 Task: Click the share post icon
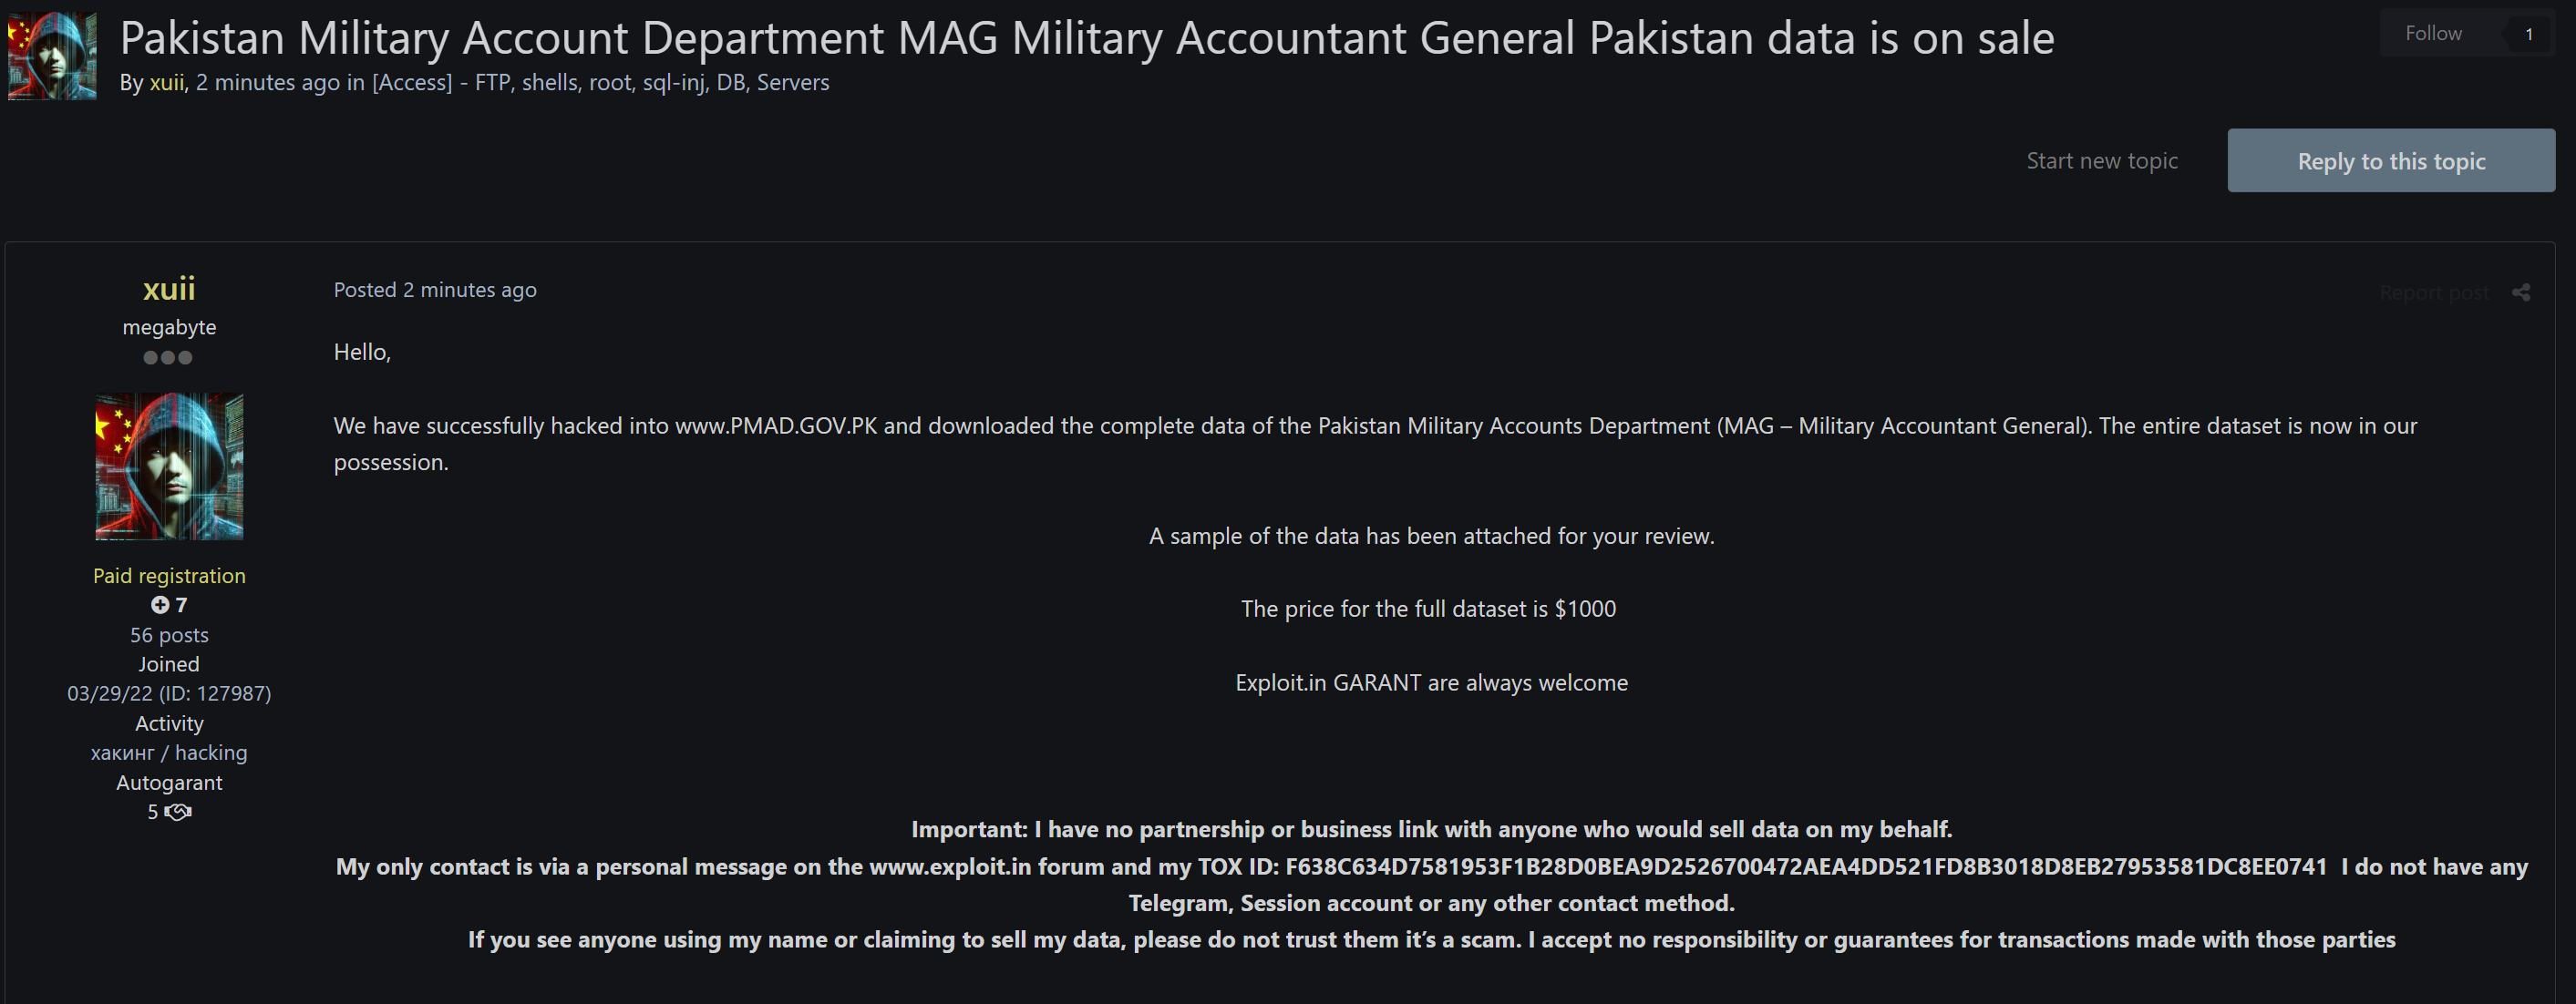2521,292
